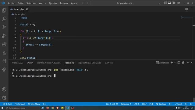Change the UTF-8 file encoding

(136, 104)
